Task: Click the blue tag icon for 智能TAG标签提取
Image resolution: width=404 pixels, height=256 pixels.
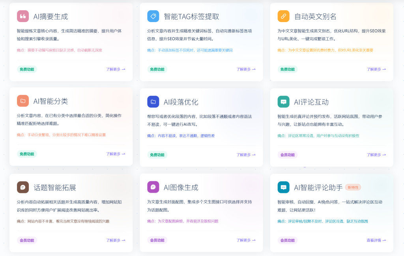Action: (x=153, y=16)
